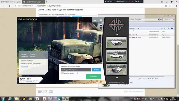Select the 3110-volga-v11.mmrec file row
The width and height of the screenshot is (179, 101).
coord(151,37)
